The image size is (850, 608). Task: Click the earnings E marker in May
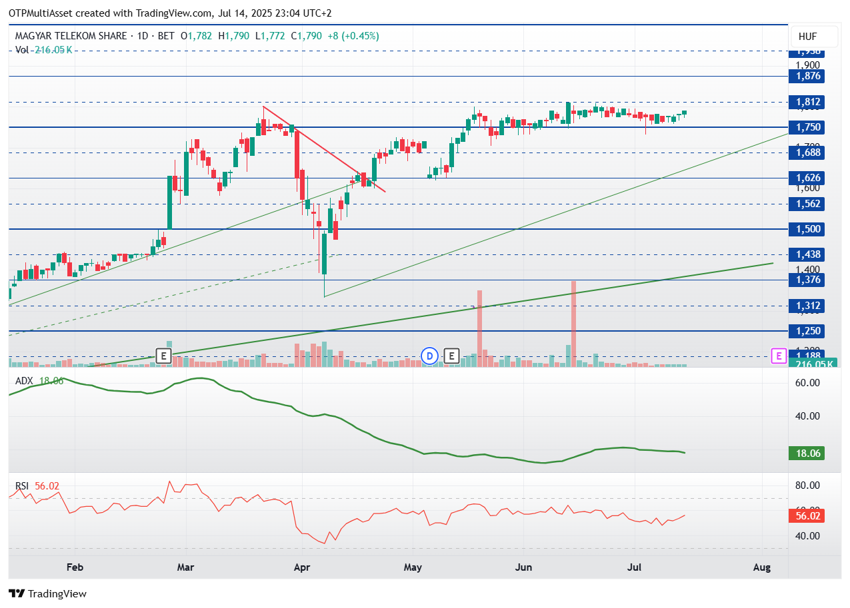[453, 356]
